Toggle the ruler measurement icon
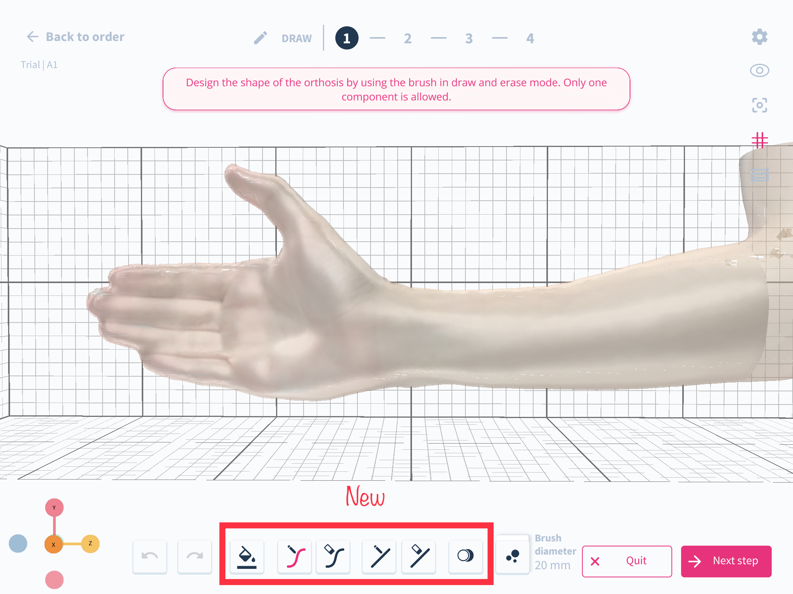Image resolution: width=793 pixels, height=594 pixels. point(760,176)
